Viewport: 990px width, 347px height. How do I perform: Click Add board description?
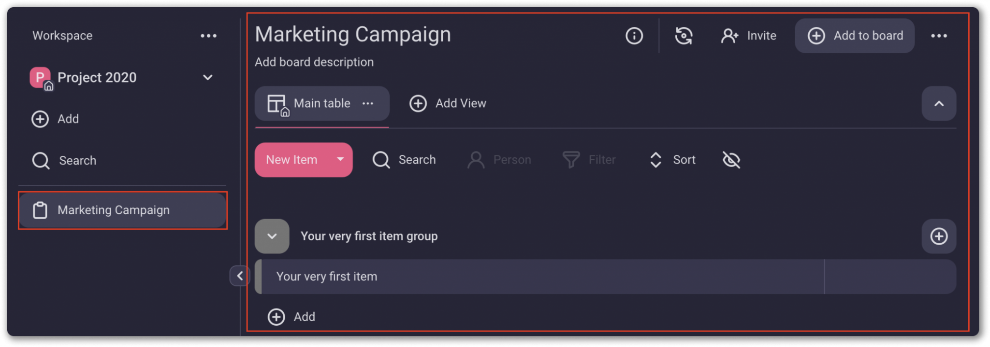pyautogui.click(x=314, y=62)
